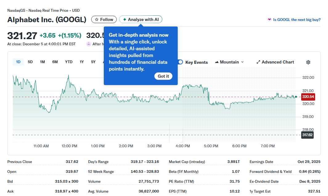Dismiss tooltip with Got it button
Image resolution: width=328 pixels, height=196 pixels.
tap(163, 76)
